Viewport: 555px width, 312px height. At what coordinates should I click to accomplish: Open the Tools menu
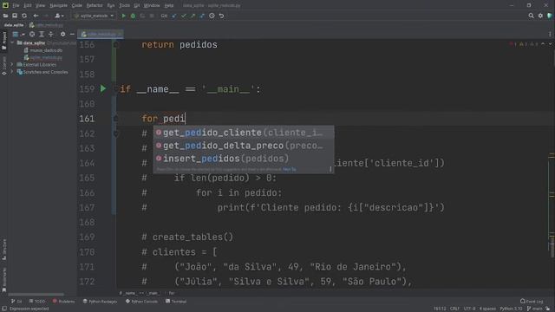(124, 5)
